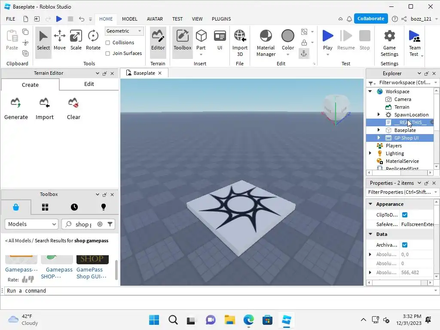Viewport: 440px width, 330px height.
Task: Expand the Baseplate node in Explorer
Action: point(379,130)
